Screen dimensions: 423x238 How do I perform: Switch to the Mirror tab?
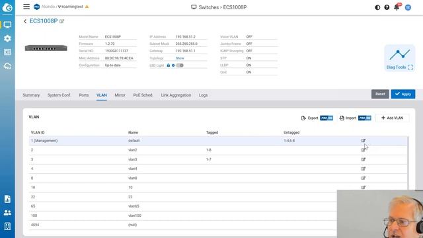(x=120, y=95)
